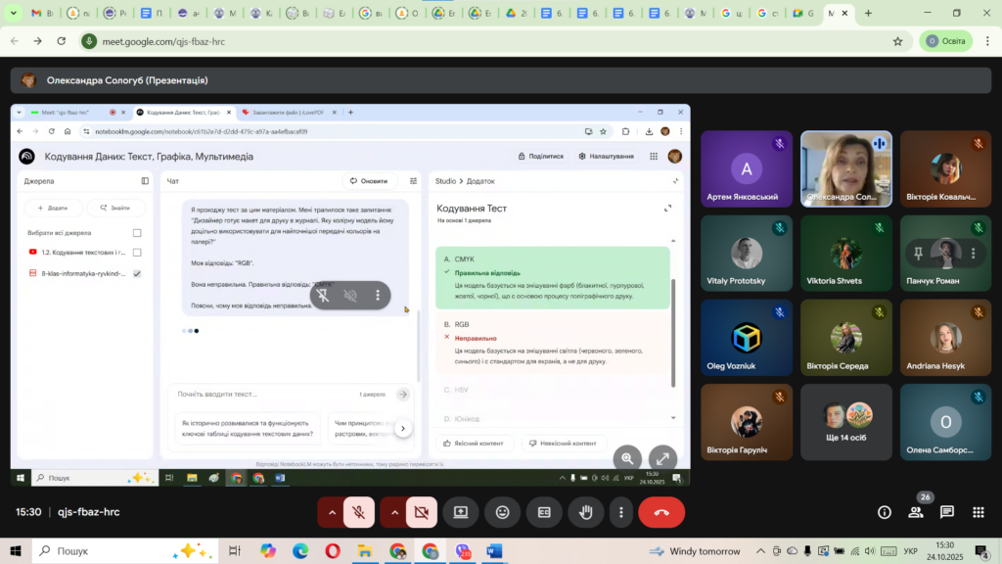
Task: Open camera video settings arrow
Action: click(393, 512)
